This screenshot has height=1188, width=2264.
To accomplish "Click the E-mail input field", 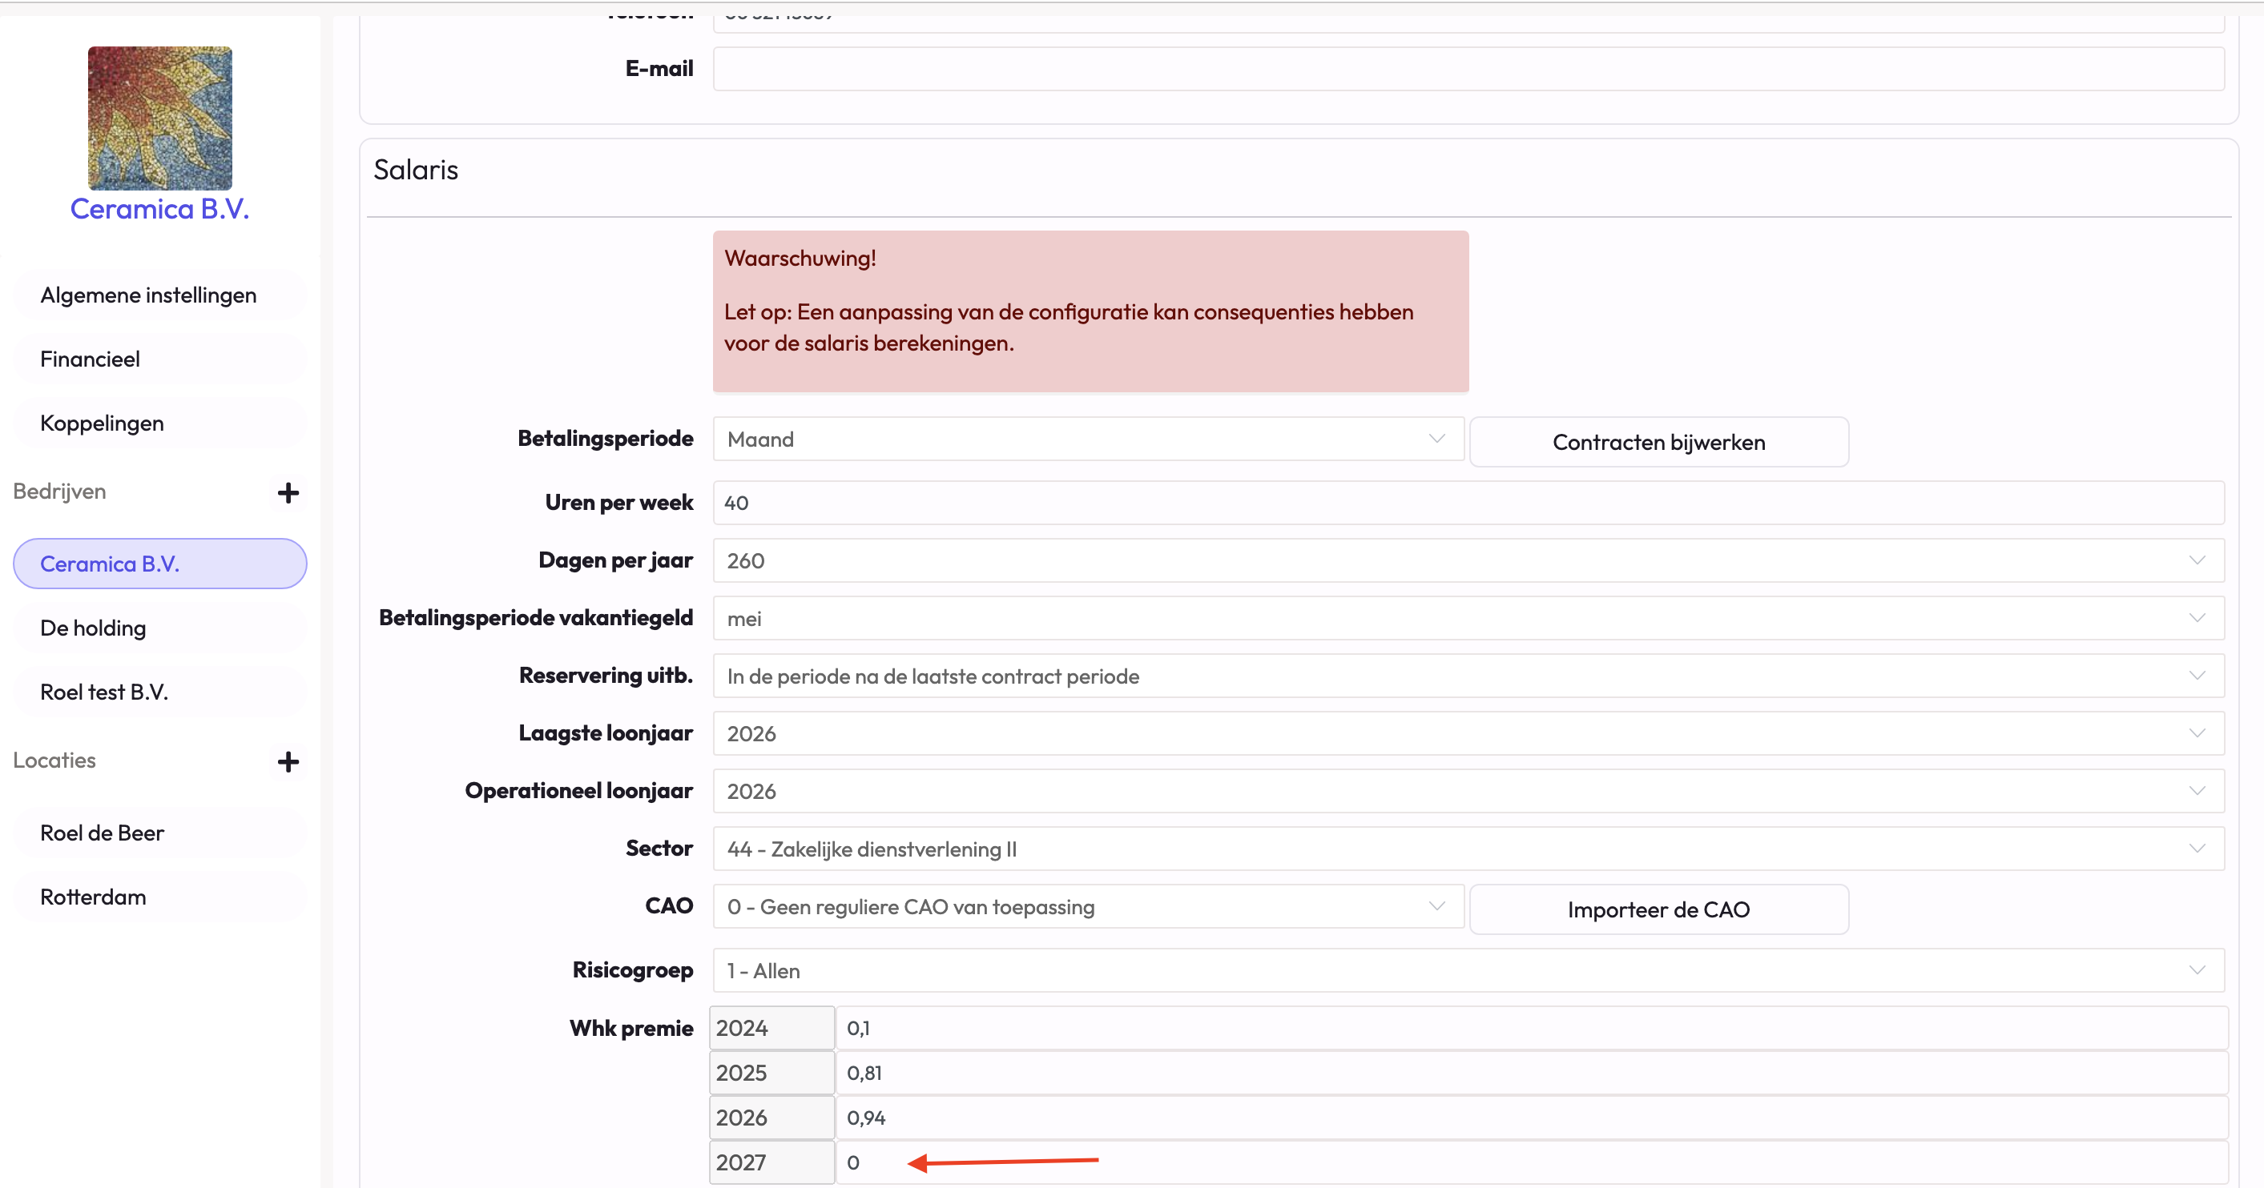I will [1468, 69].
